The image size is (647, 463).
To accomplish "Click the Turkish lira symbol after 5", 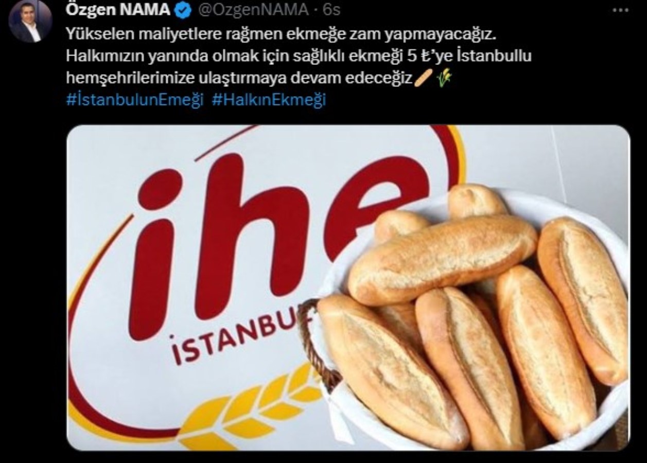I will [x=425, y=56].
